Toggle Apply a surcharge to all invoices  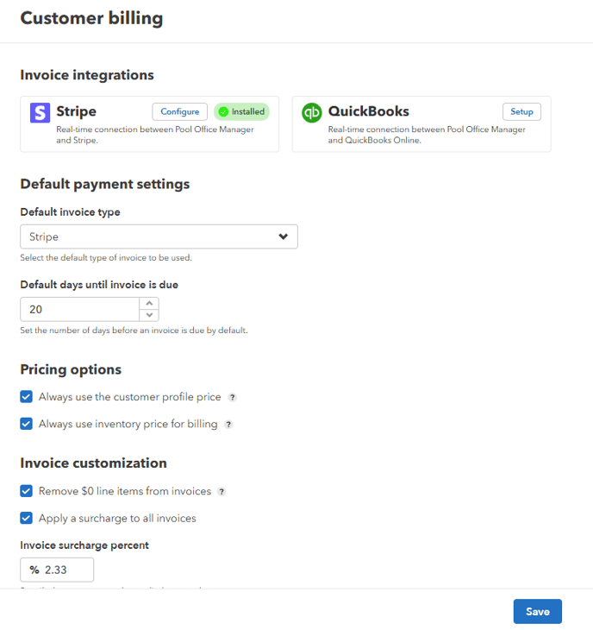click(x=27, y=519)
